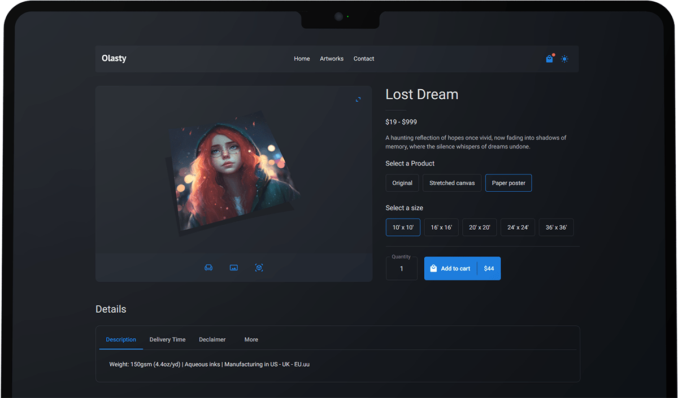The width and height of the screenshot is (678, 398).
Task: Toggle light mode with the sun icon
Action: pos(564,59)
